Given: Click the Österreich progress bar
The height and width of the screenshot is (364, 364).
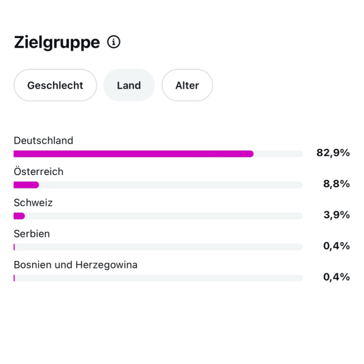Looking at the screenshot, I should pyautogui.click(x=158, y=185).
